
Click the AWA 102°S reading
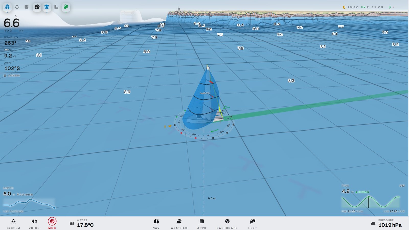pos(12,68)
